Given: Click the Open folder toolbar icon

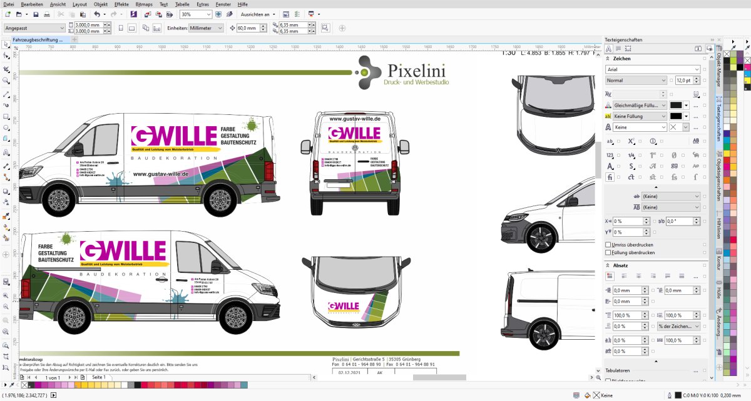Looking at the screenshot, I should pyautogui.click(x=18, y=14).
